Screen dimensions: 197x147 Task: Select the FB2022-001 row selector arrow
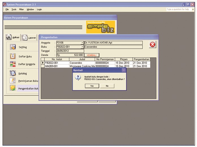point(43,63)
